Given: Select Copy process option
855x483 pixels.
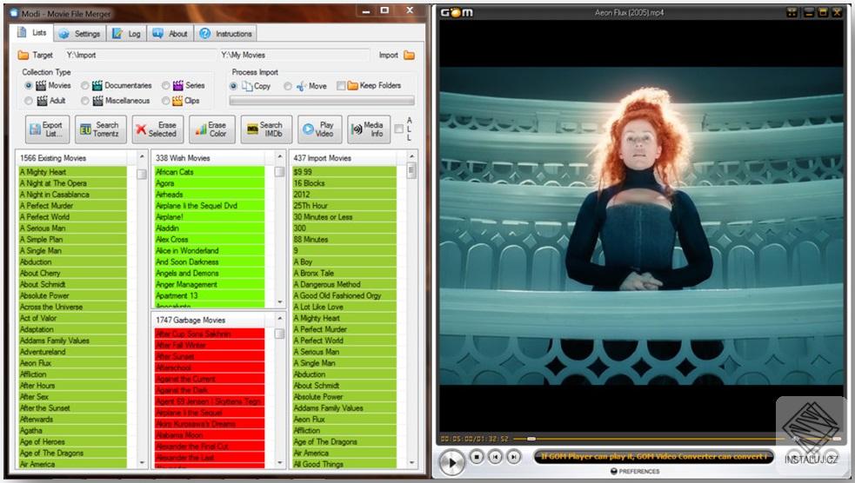Looking at the screenshot, I should tap(233, 86).
